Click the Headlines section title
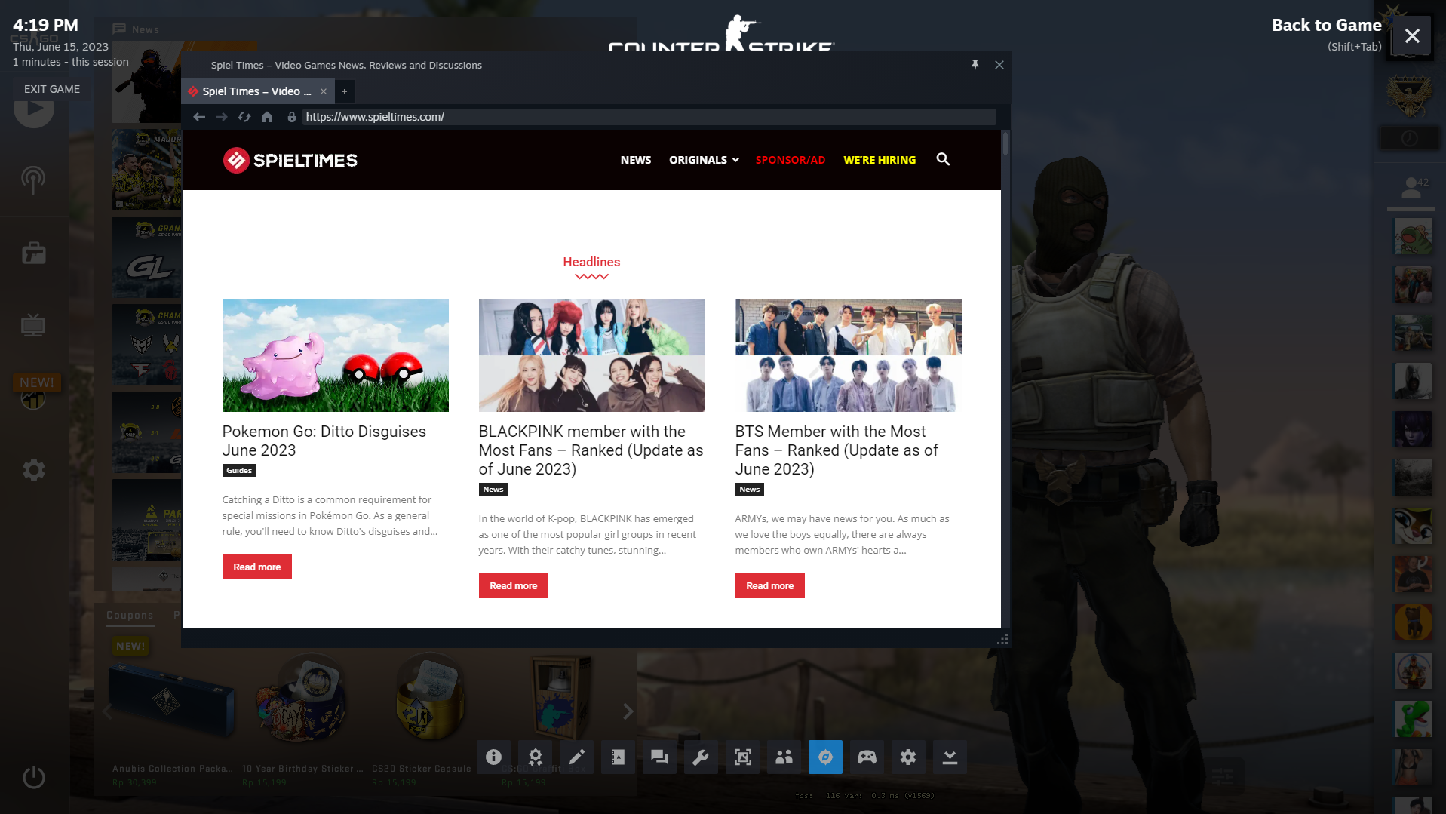Screen dimensions: 1446x814 coord(591,262)
